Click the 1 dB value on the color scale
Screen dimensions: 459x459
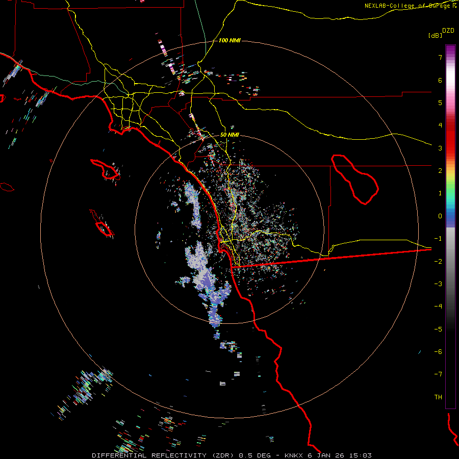click(x=440, y=193)
